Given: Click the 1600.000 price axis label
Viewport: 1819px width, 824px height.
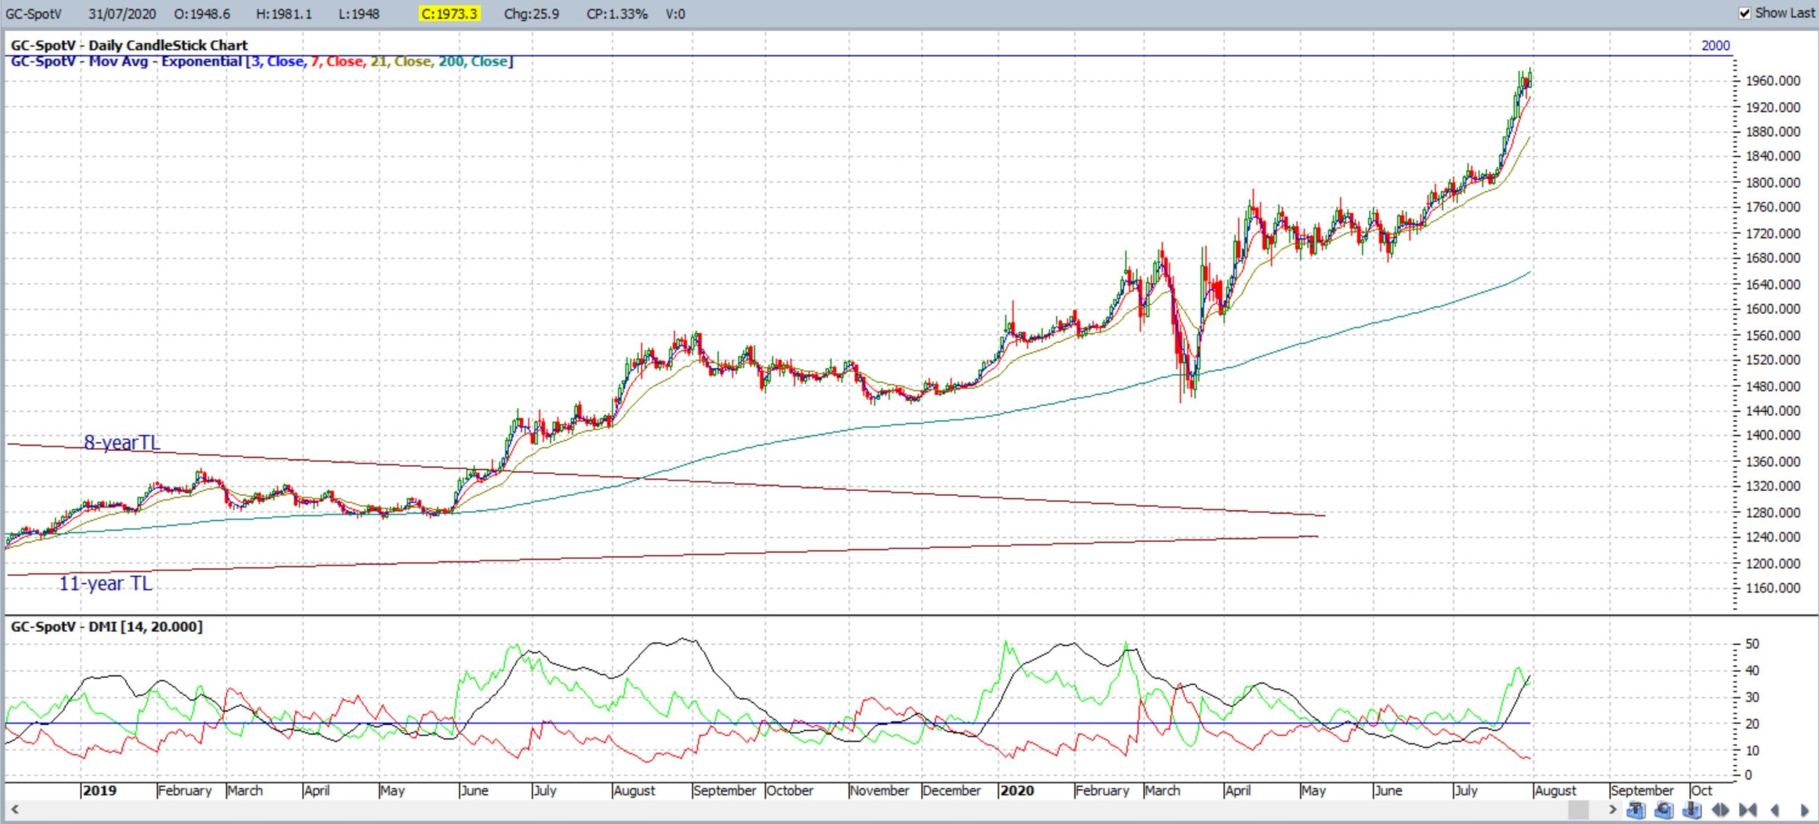Looking at the screenshot, I should pos(1772,308).
